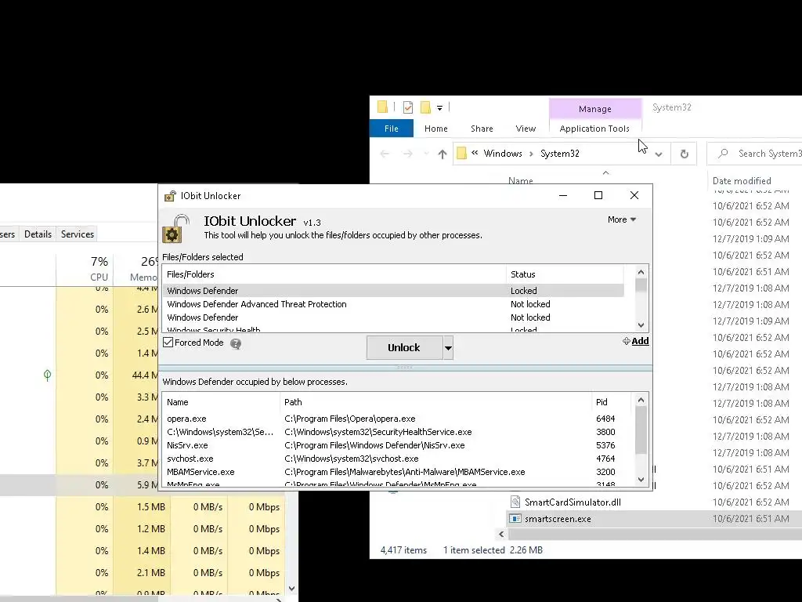802x602 pixels.
Task: Select Windows Defender Advanced Threat Protection row
Action: [393, 304]
